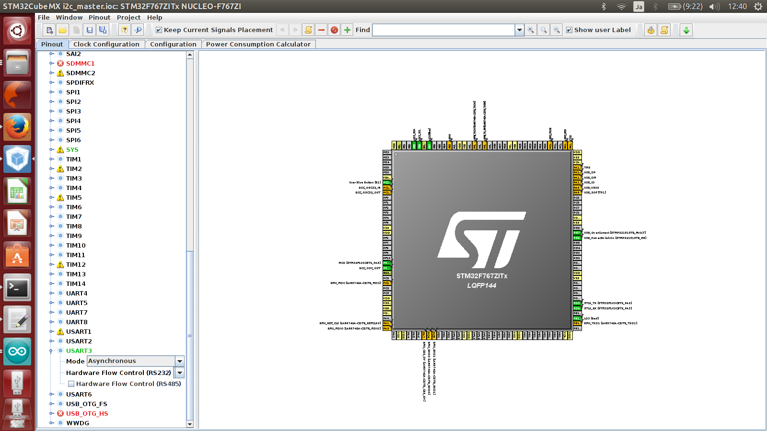The image size is (767, 431).
Task: Click the green down arrow icon
Action: (686, 30)
